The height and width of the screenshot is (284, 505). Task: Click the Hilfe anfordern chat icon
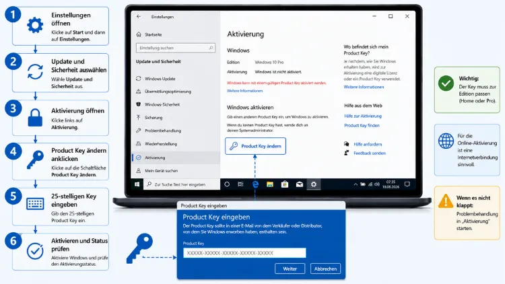click(347, 144)
